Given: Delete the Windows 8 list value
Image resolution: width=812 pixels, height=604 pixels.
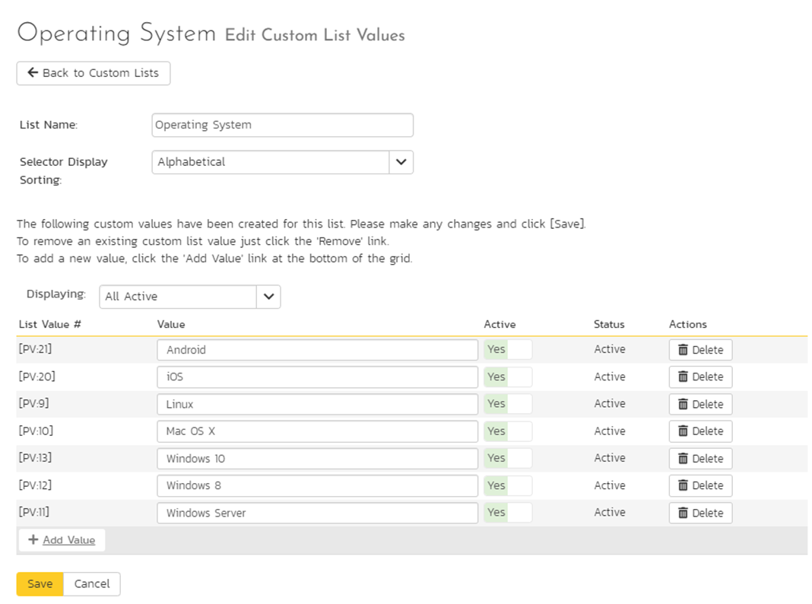Looking at the screenshot, I should 700,485.
